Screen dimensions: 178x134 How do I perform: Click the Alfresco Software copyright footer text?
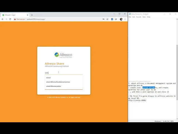(x=64, y=97)
